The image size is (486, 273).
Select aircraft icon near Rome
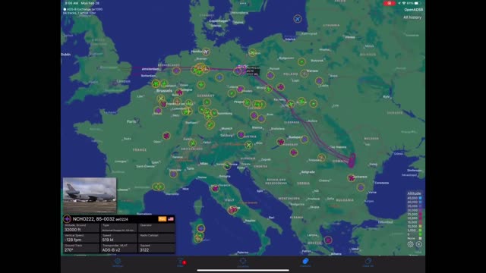[x=232, y=210]
